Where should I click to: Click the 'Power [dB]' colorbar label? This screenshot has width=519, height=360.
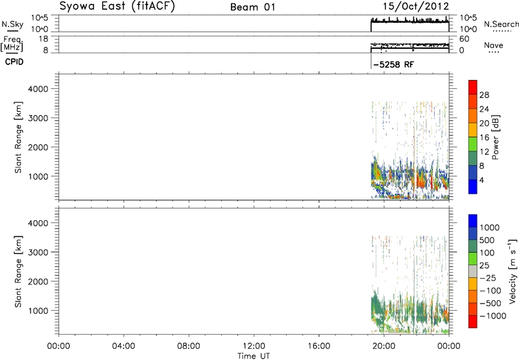coord(495,137)
